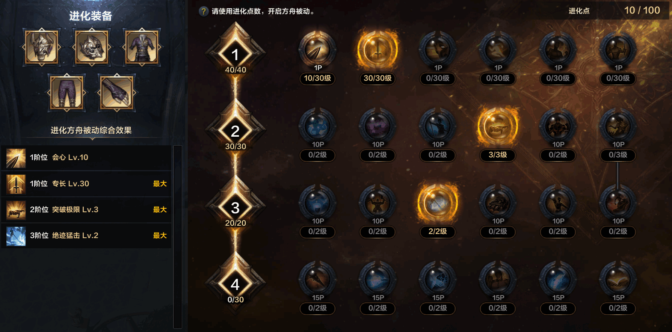The width and height of the screenshot is (672, 332).
Task: Select the gloves equipment icon
Action: [116, 92]
